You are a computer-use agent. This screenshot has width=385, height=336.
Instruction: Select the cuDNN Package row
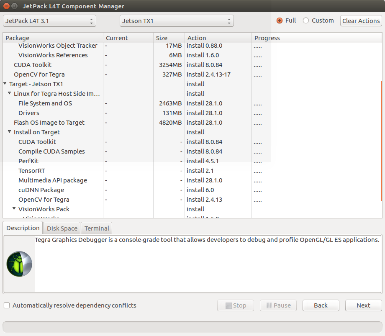coord(192,190)
